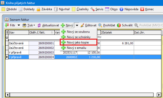Click the grid column selector icon
The width and height of the screenshot is (163, 98).
click(7, 32)
